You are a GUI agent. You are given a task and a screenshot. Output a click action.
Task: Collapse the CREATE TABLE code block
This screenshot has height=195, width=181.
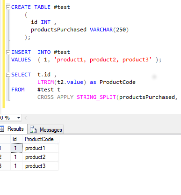[x=8, y=7]
